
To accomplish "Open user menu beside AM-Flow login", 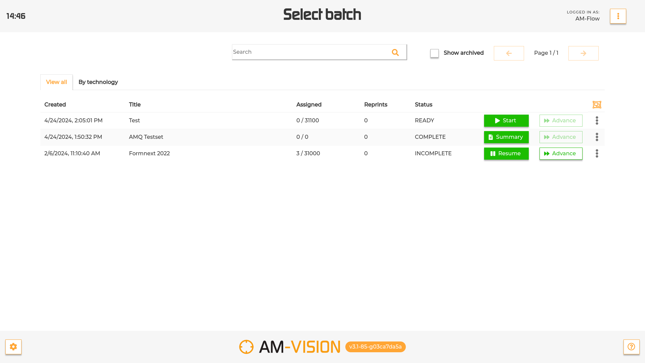I will tap(618, 16).
